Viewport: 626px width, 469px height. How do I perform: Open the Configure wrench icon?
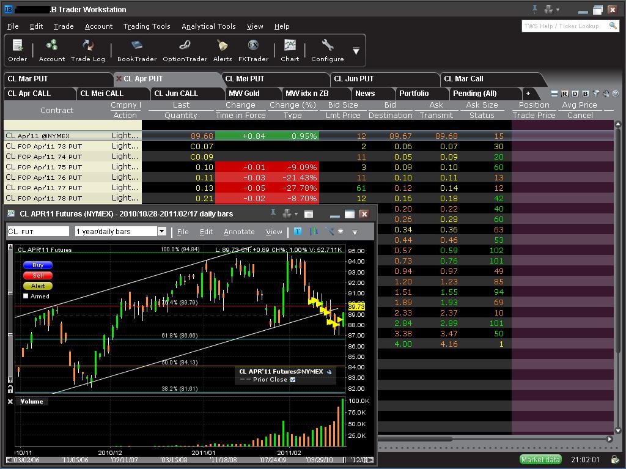point(328,50)
